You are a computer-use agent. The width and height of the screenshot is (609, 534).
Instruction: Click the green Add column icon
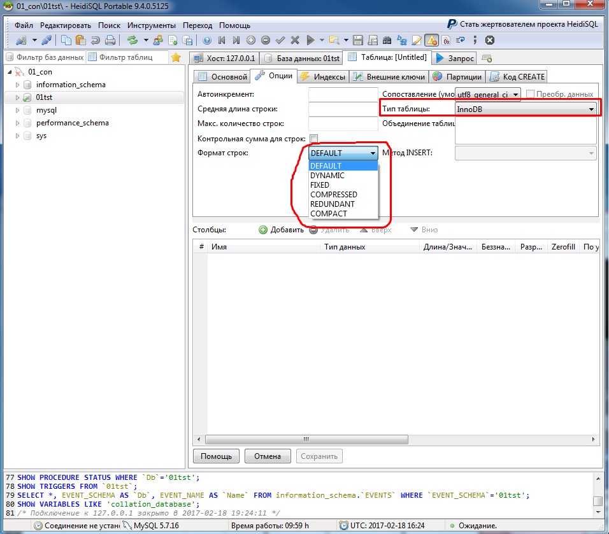click(x=262, y=230)
